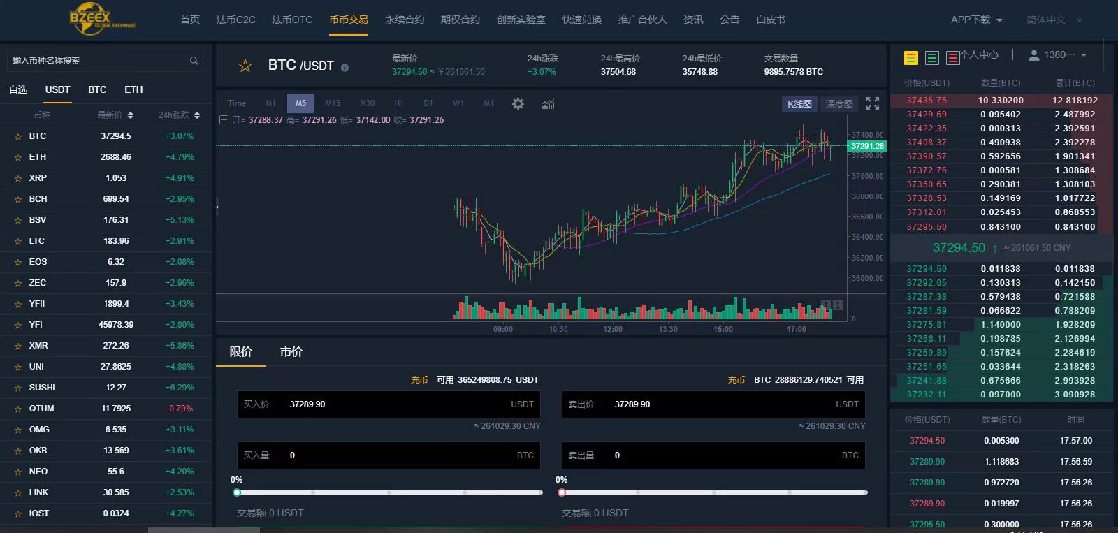
Task: Open the chart indicators icon
Action: coord(548,103)
